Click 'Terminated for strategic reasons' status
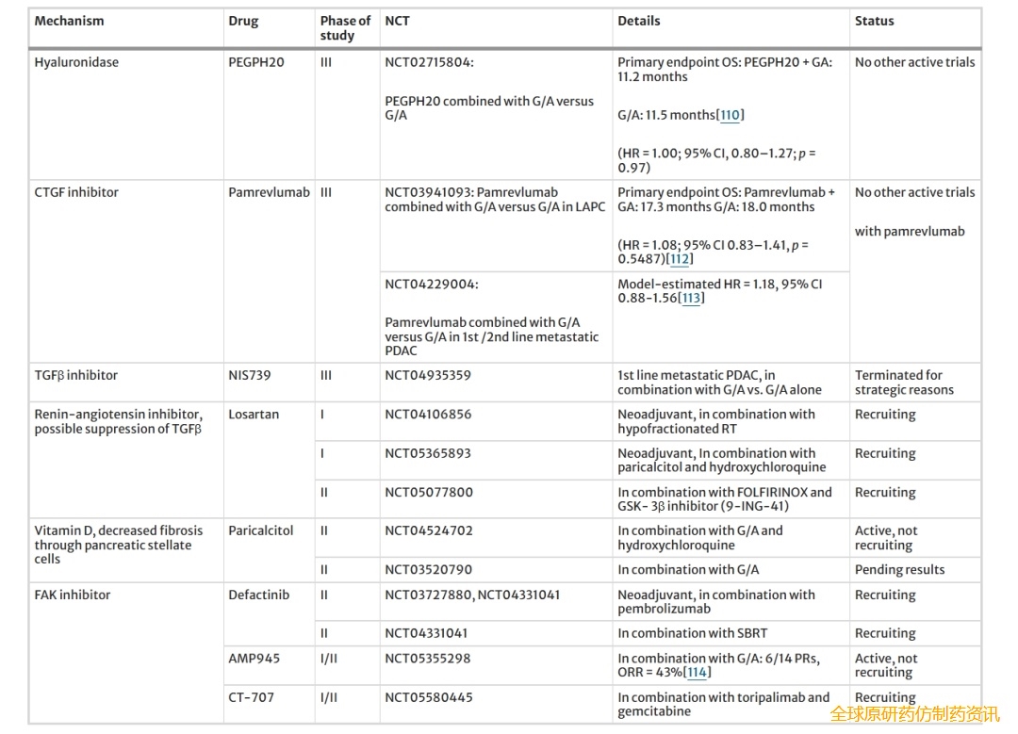Image resolution: width=1018 pixels, height=734 pixels. point(903,383)
